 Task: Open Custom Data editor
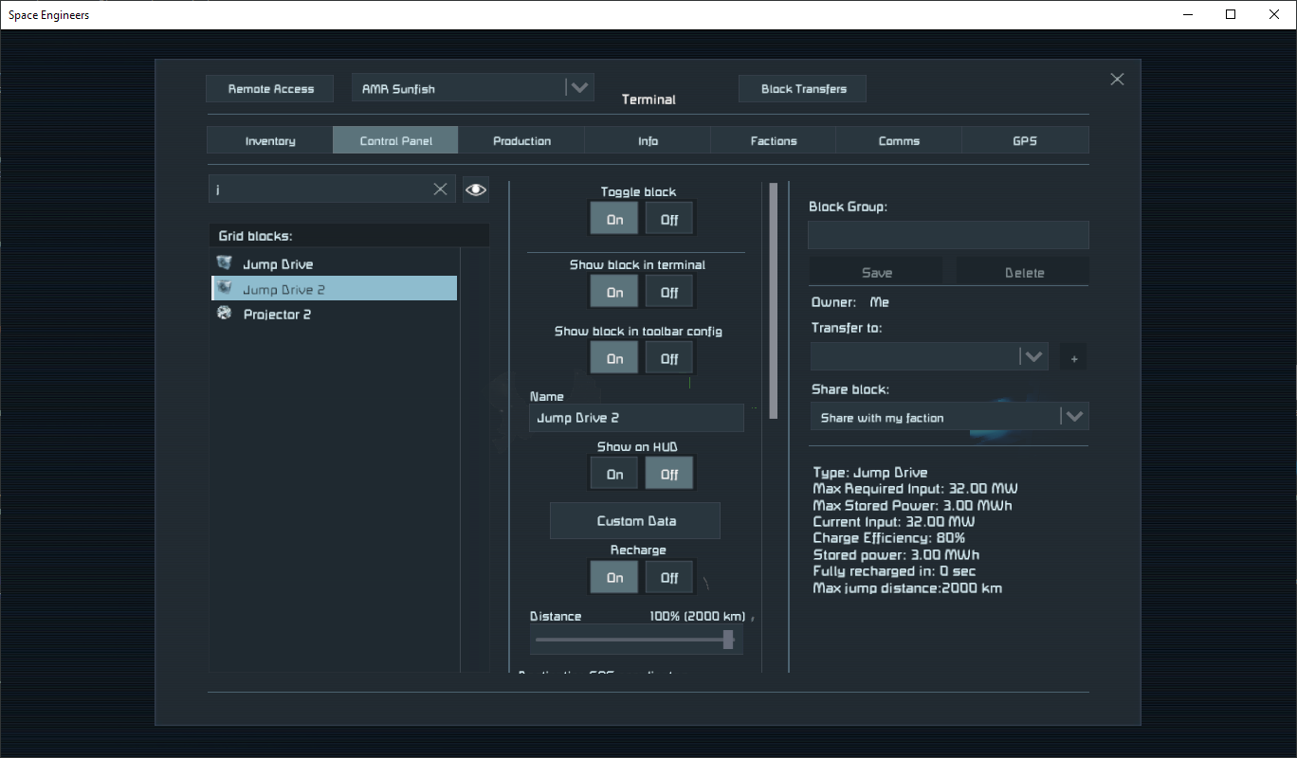point(635,520)
